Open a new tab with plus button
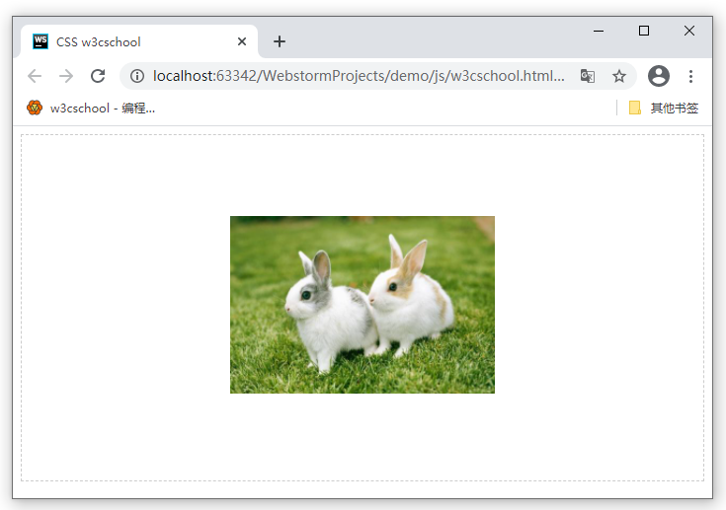Image resolution: width=726 pixels, height=510 pixels. 280,41
